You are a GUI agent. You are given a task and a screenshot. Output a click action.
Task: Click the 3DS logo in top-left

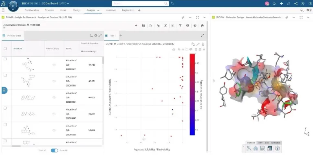[3, 4]
